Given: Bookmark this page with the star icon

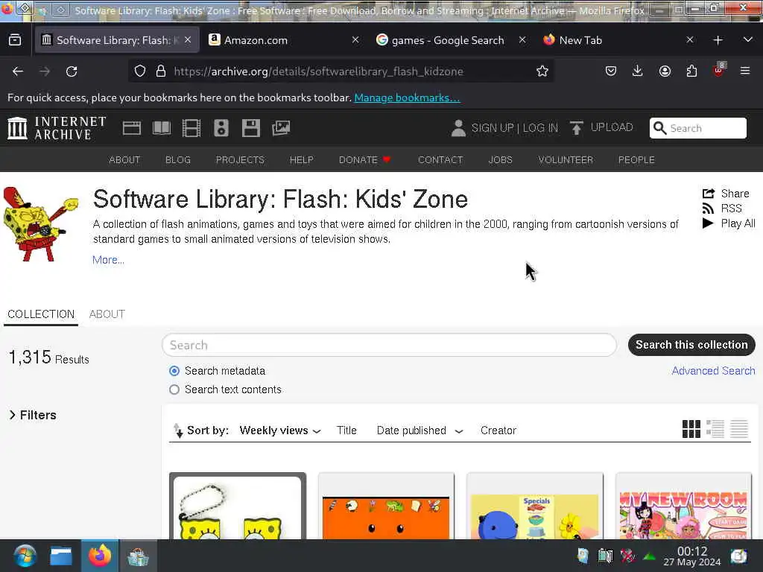Looking at the screenshot, I should tap(542, 71).
